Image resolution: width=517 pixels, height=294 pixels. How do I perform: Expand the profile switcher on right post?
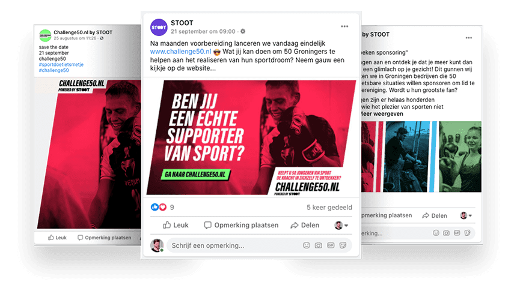[466, 215]
